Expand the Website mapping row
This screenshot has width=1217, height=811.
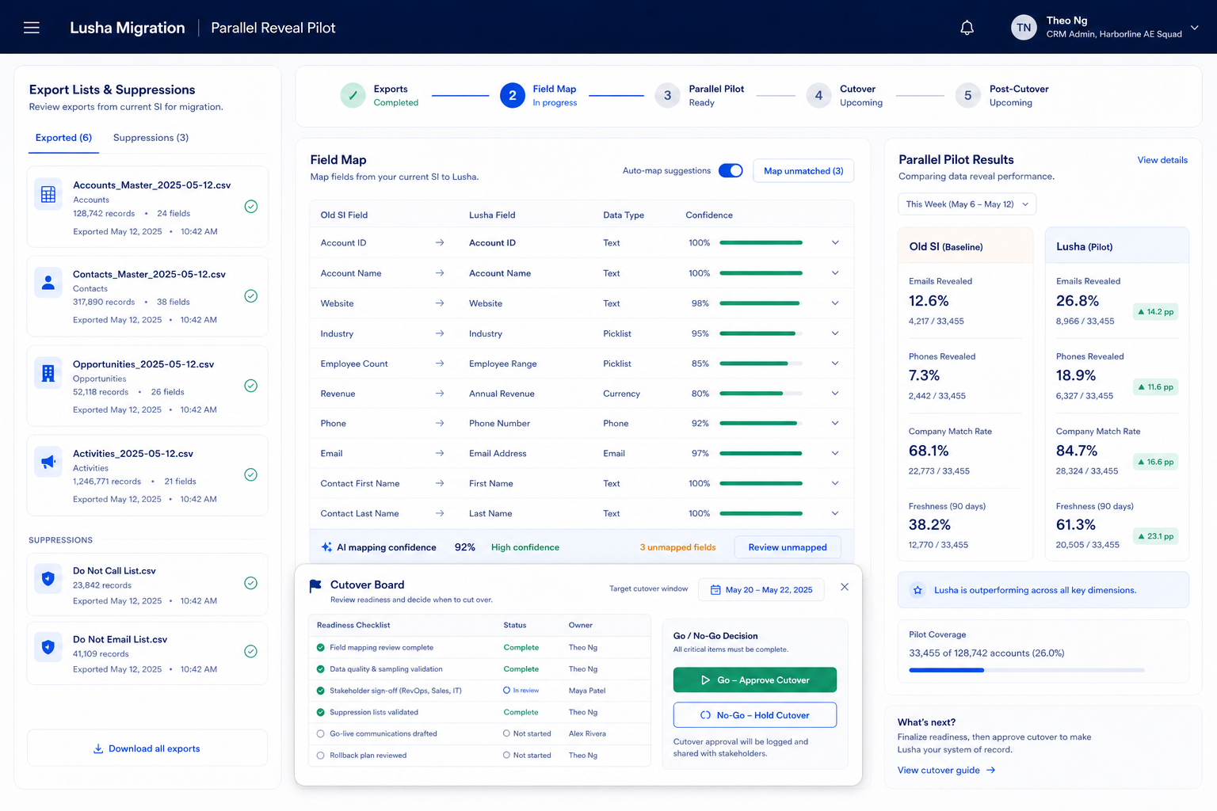pyautogui.click(x=835, y=303)
